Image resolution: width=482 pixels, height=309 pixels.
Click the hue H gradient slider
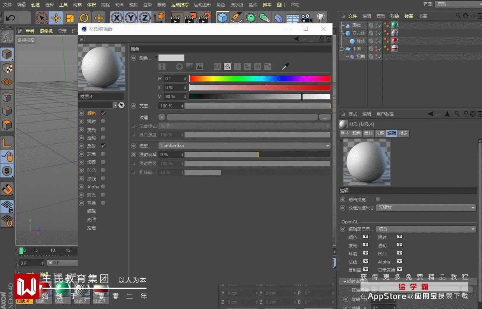[260, 79]
